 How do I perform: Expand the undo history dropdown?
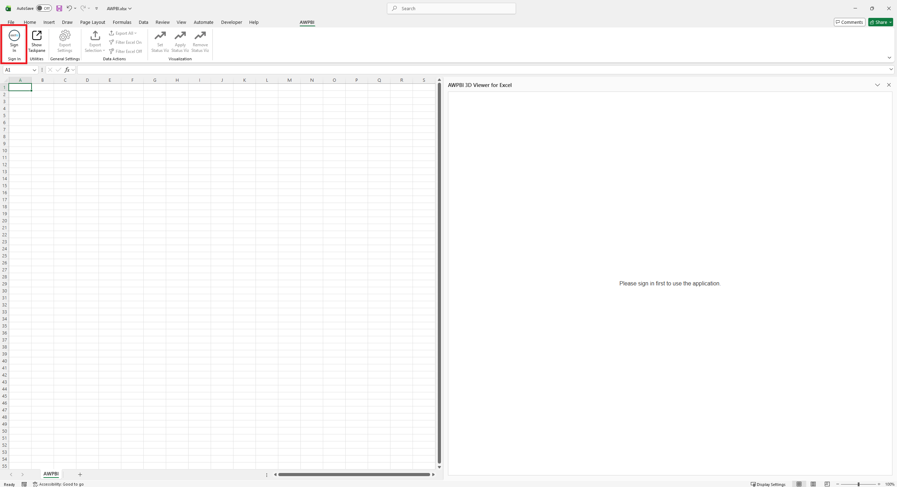pyautogui.click(x=75, y=8)
